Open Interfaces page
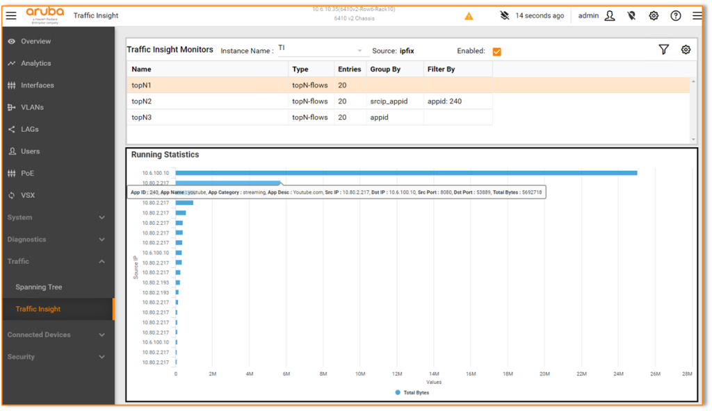Screen dimensions: 712x411 click(38, 85)
